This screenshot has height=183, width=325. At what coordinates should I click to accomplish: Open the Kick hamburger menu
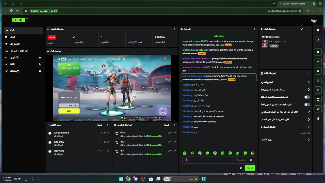[7, 20]
